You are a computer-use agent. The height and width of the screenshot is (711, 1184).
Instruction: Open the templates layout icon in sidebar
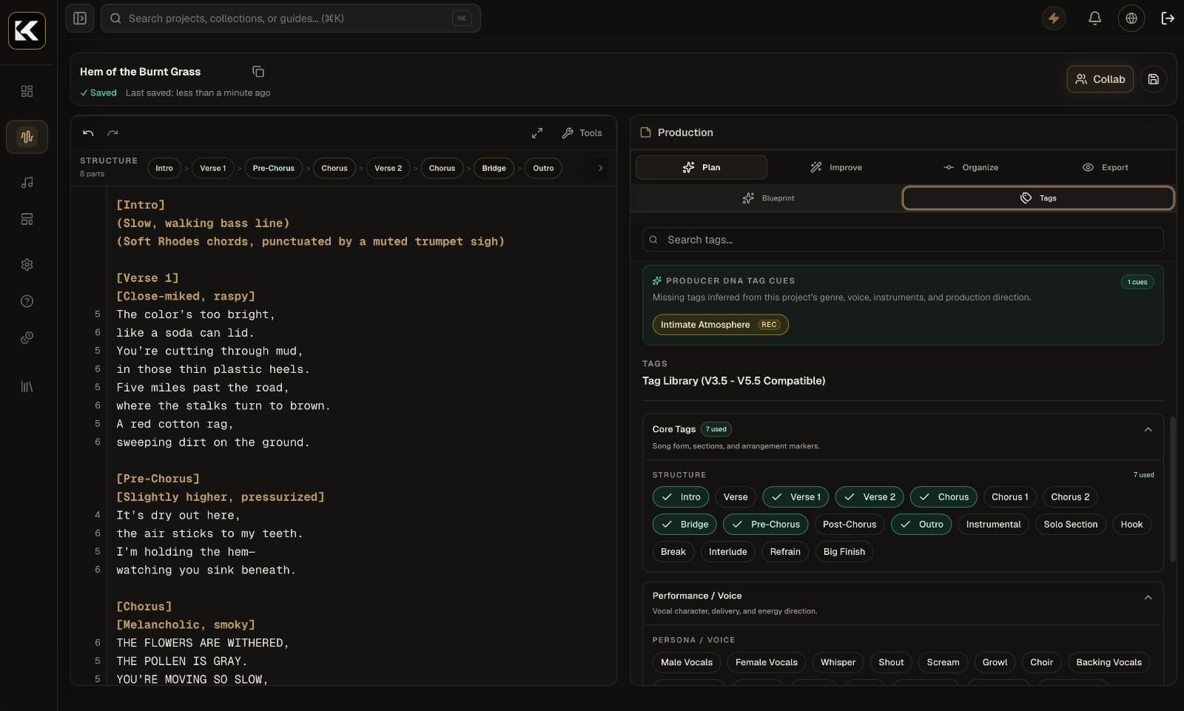(x=27, y=219)
